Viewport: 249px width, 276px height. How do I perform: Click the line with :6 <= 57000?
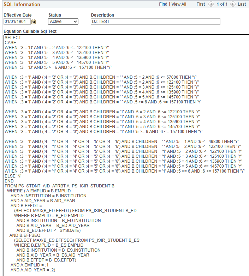pos(101,77)
